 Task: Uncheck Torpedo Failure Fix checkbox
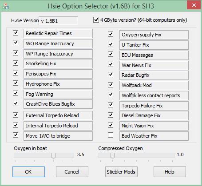(111, 105)
